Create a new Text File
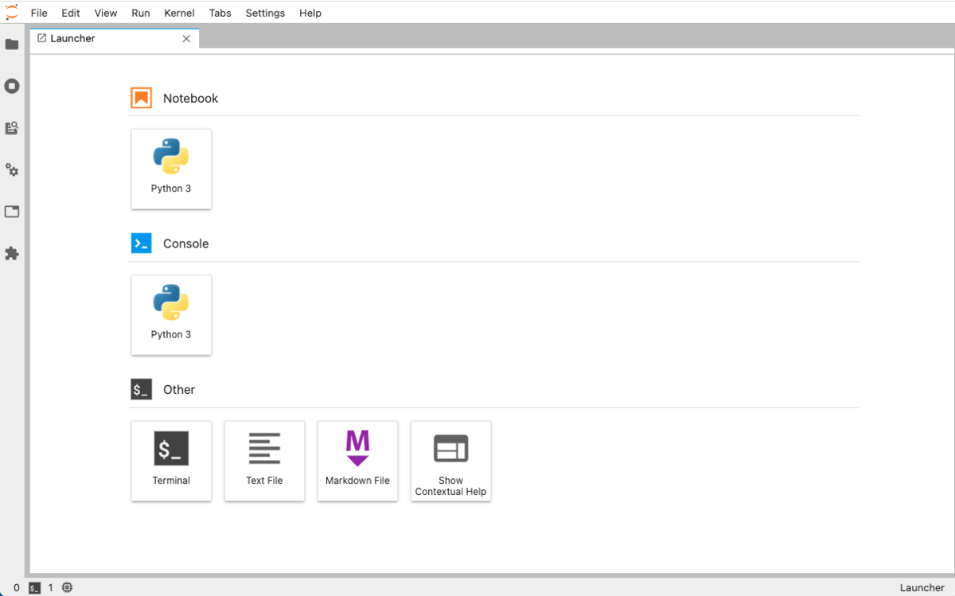Image resolution: width=955 pixels, height=596 pixels. pos(264,462)
